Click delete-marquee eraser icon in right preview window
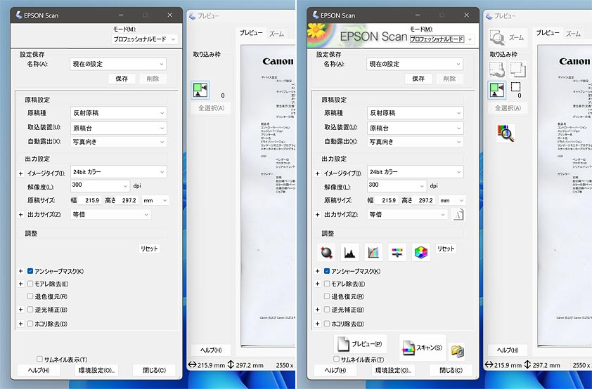This screenshot has height=389, width=592. coord(497,70)
